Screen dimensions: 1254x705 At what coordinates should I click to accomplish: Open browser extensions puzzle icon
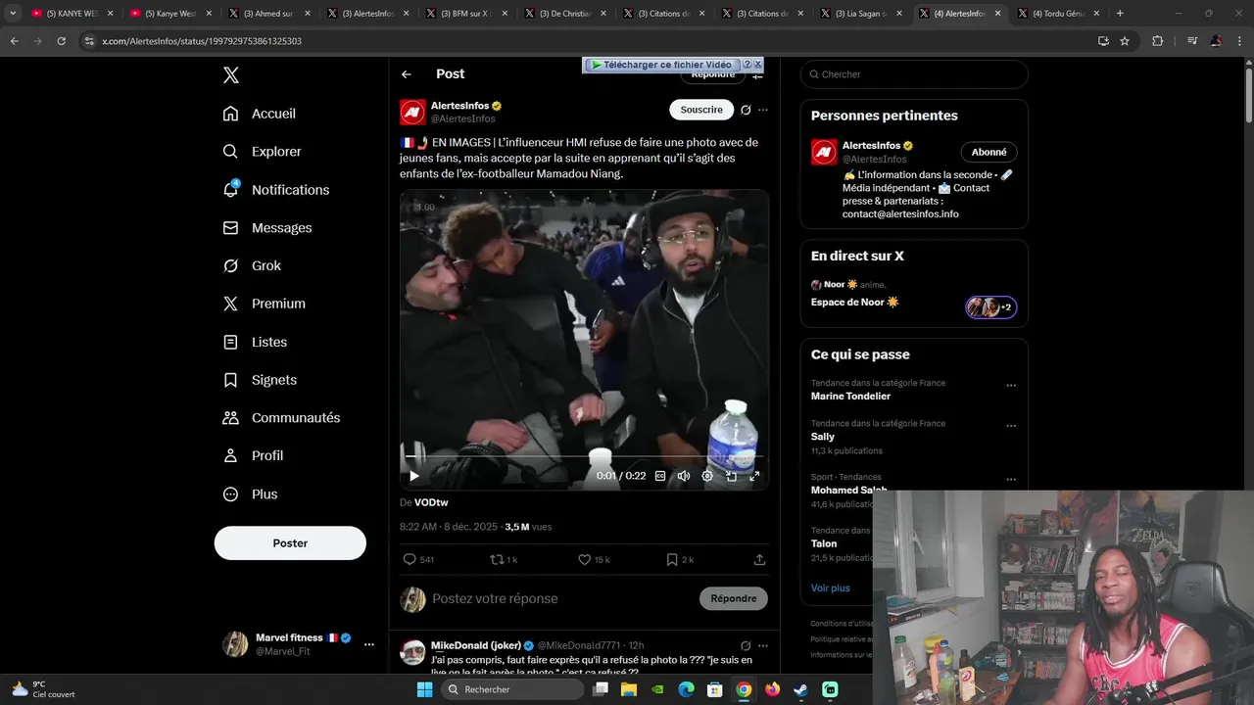click(x=1158, y=41)
